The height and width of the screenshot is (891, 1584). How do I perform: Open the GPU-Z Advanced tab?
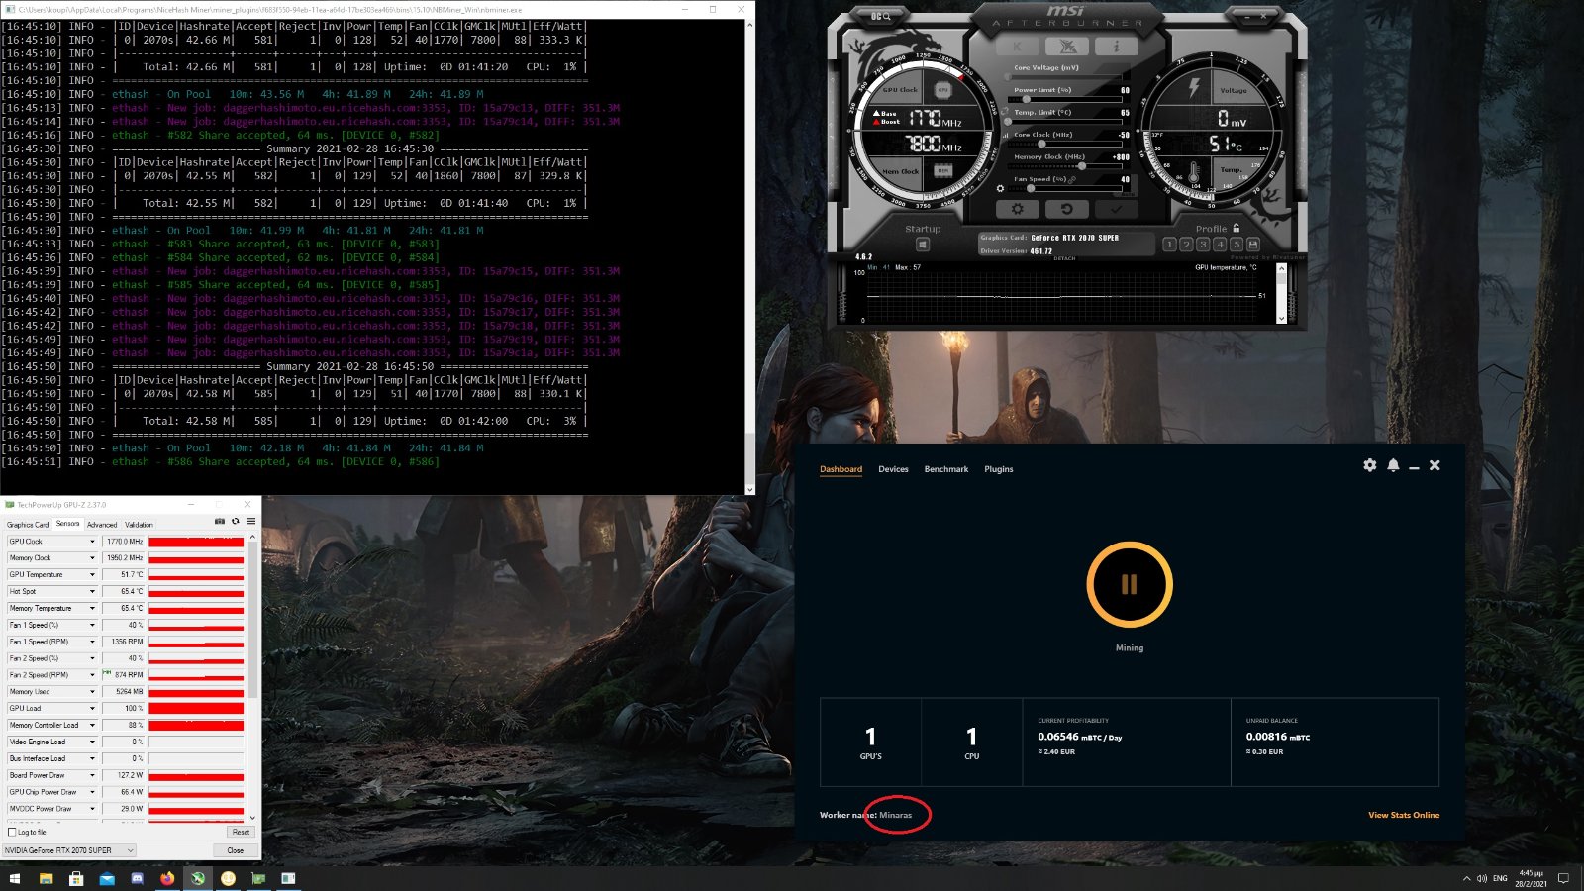[102, 524]
